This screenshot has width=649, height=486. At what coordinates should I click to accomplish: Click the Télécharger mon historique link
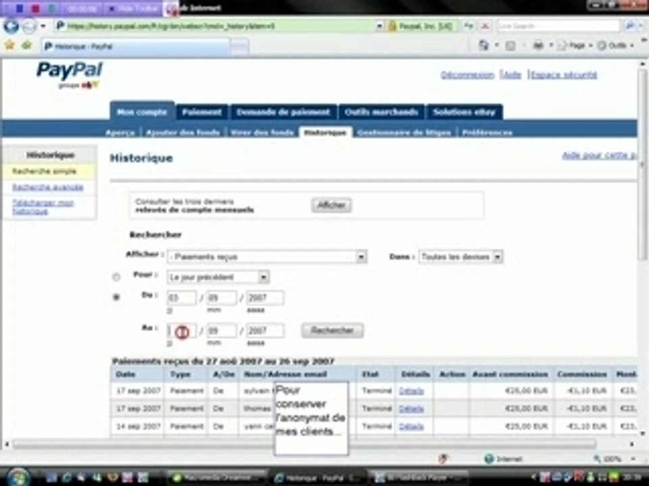[x=43, y=207]
